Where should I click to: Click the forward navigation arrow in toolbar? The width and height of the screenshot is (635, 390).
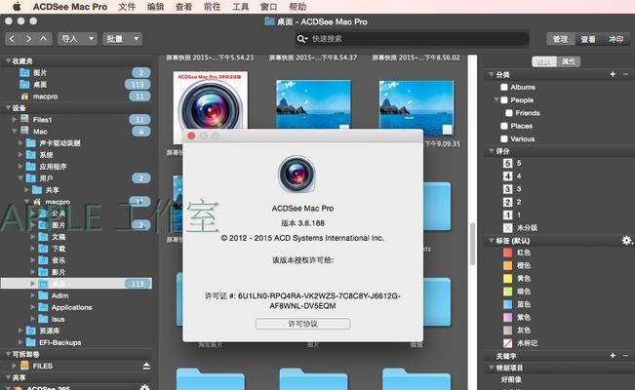(x=28, y=39)
